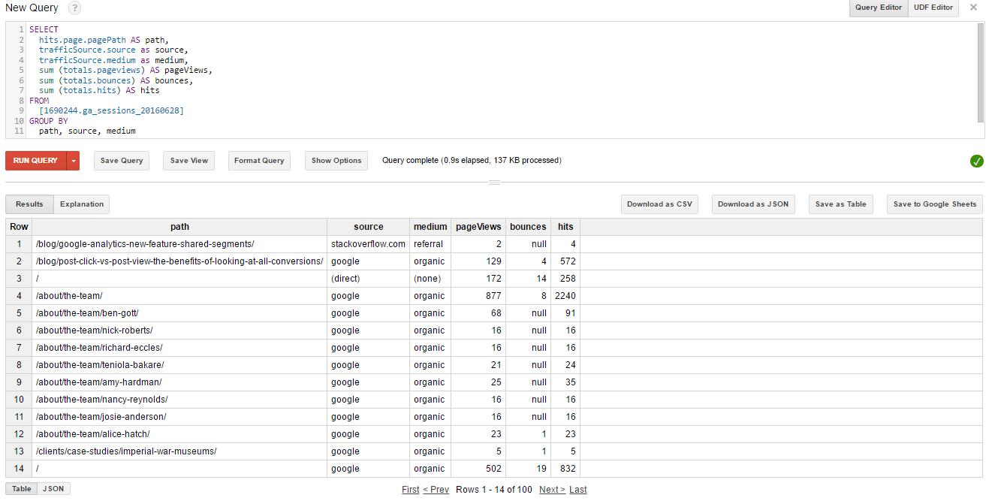Screen dimensions: 989x501
Task: Click the green query success checkmark
Action: click(977, 160)
